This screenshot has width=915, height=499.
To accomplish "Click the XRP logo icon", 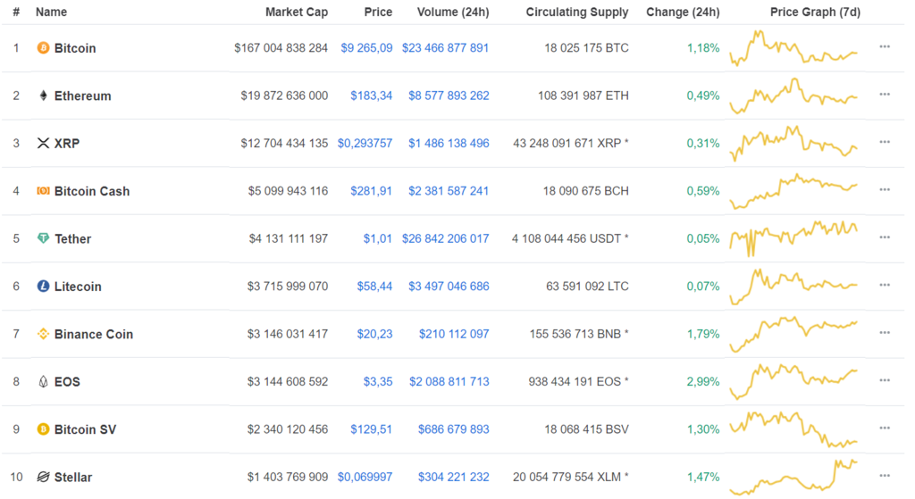I will [43, 144].
